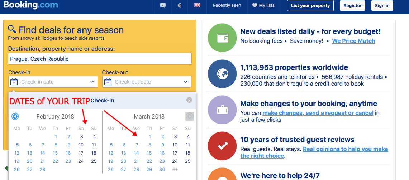The height and width of the screenshot is (180, 409).
Task: Select March 1 in the calendar
Action: (150, 137)
